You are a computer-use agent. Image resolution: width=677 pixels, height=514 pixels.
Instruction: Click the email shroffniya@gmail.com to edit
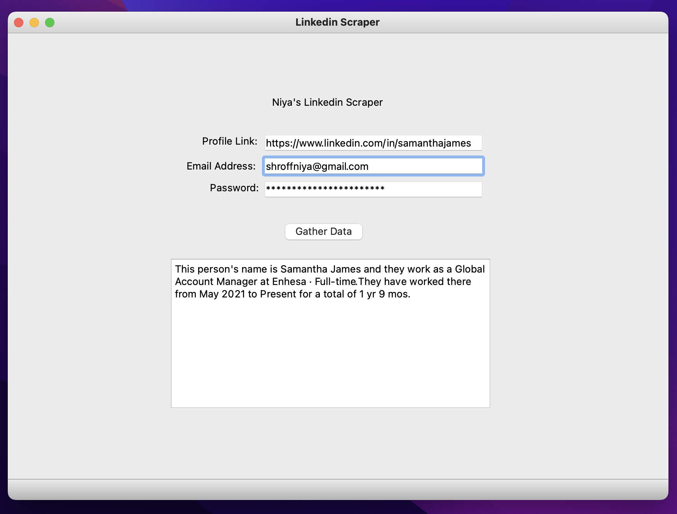(x=317, y=166)
